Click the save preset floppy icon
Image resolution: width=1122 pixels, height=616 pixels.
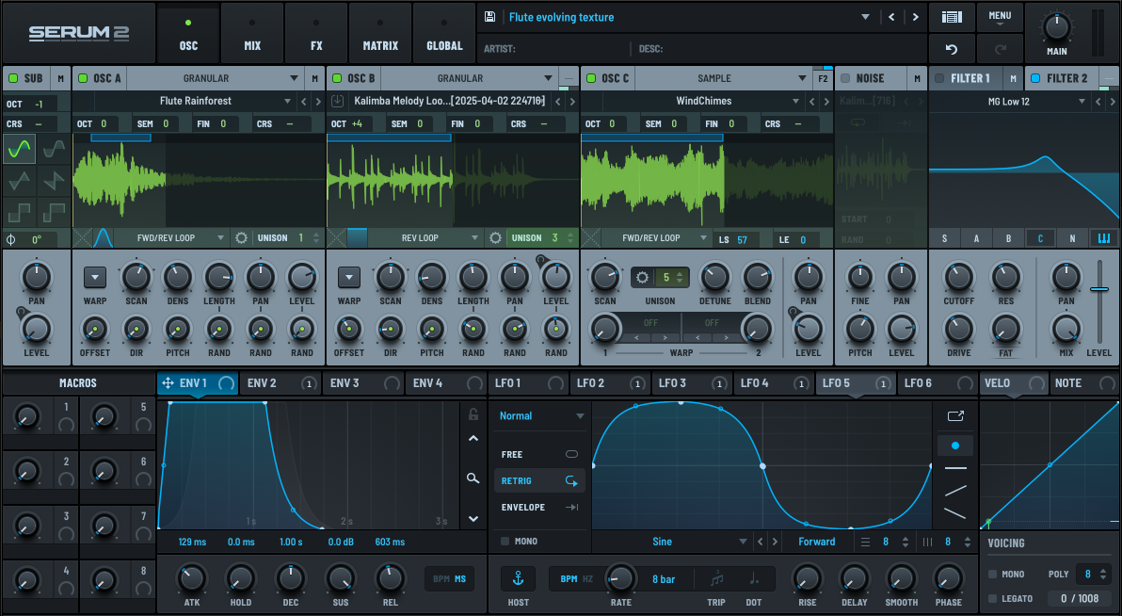(x=489, y=16)
